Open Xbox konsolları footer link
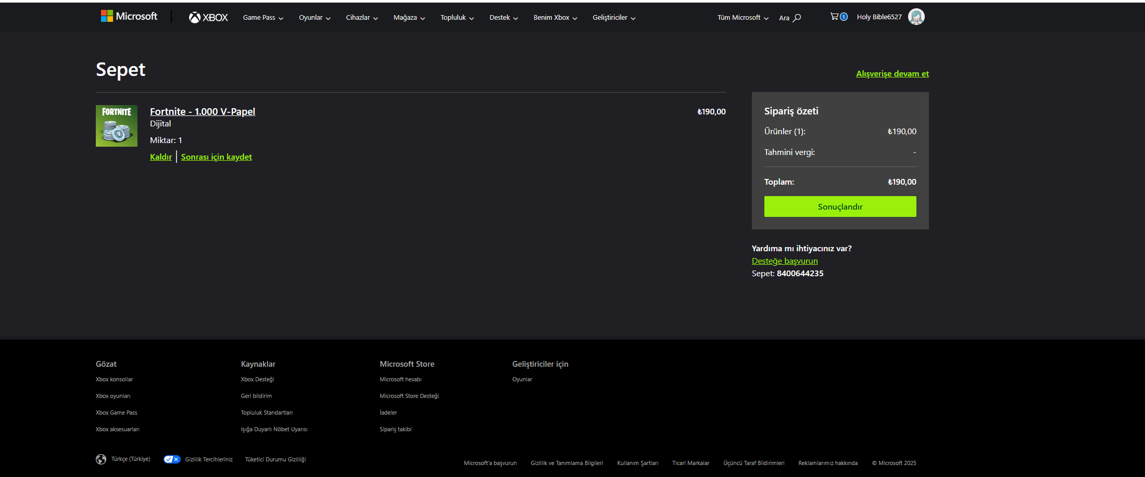This screenshot has height=477, width=1145. (x=114, y=379)
